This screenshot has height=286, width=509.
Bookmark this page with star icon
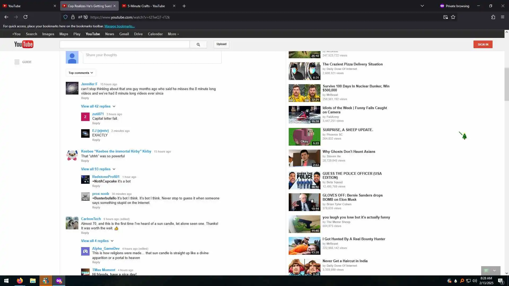pyautogui.click(x=453, y=17)
